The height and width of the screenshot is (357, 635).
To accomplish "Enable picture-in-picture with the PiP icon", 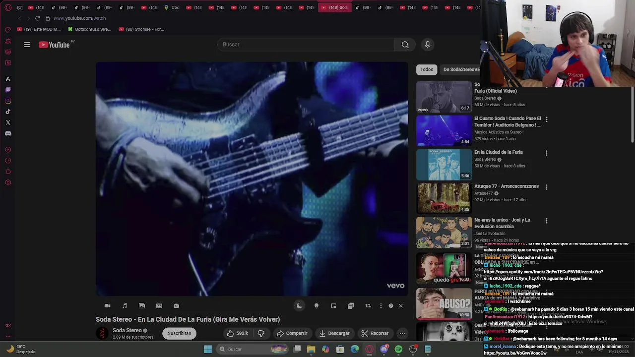I will click(333, 306).
